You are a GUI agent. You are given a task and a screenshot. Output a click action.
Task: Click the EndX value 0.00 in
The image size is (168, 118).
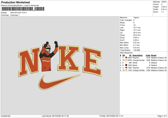click(136, 38)
